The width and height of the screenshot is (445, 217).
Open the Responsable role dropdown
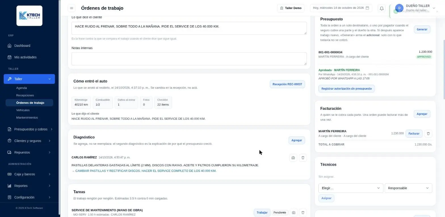(408, 188)
